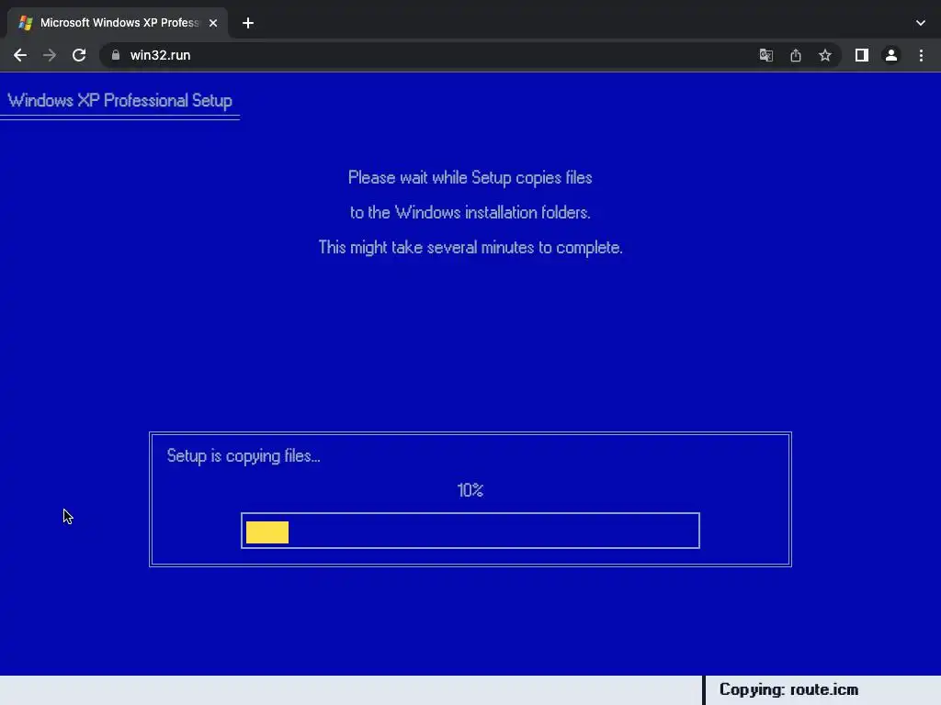
Task: Click 'Copying: route.icm' status text
Action: click(788, 689)
